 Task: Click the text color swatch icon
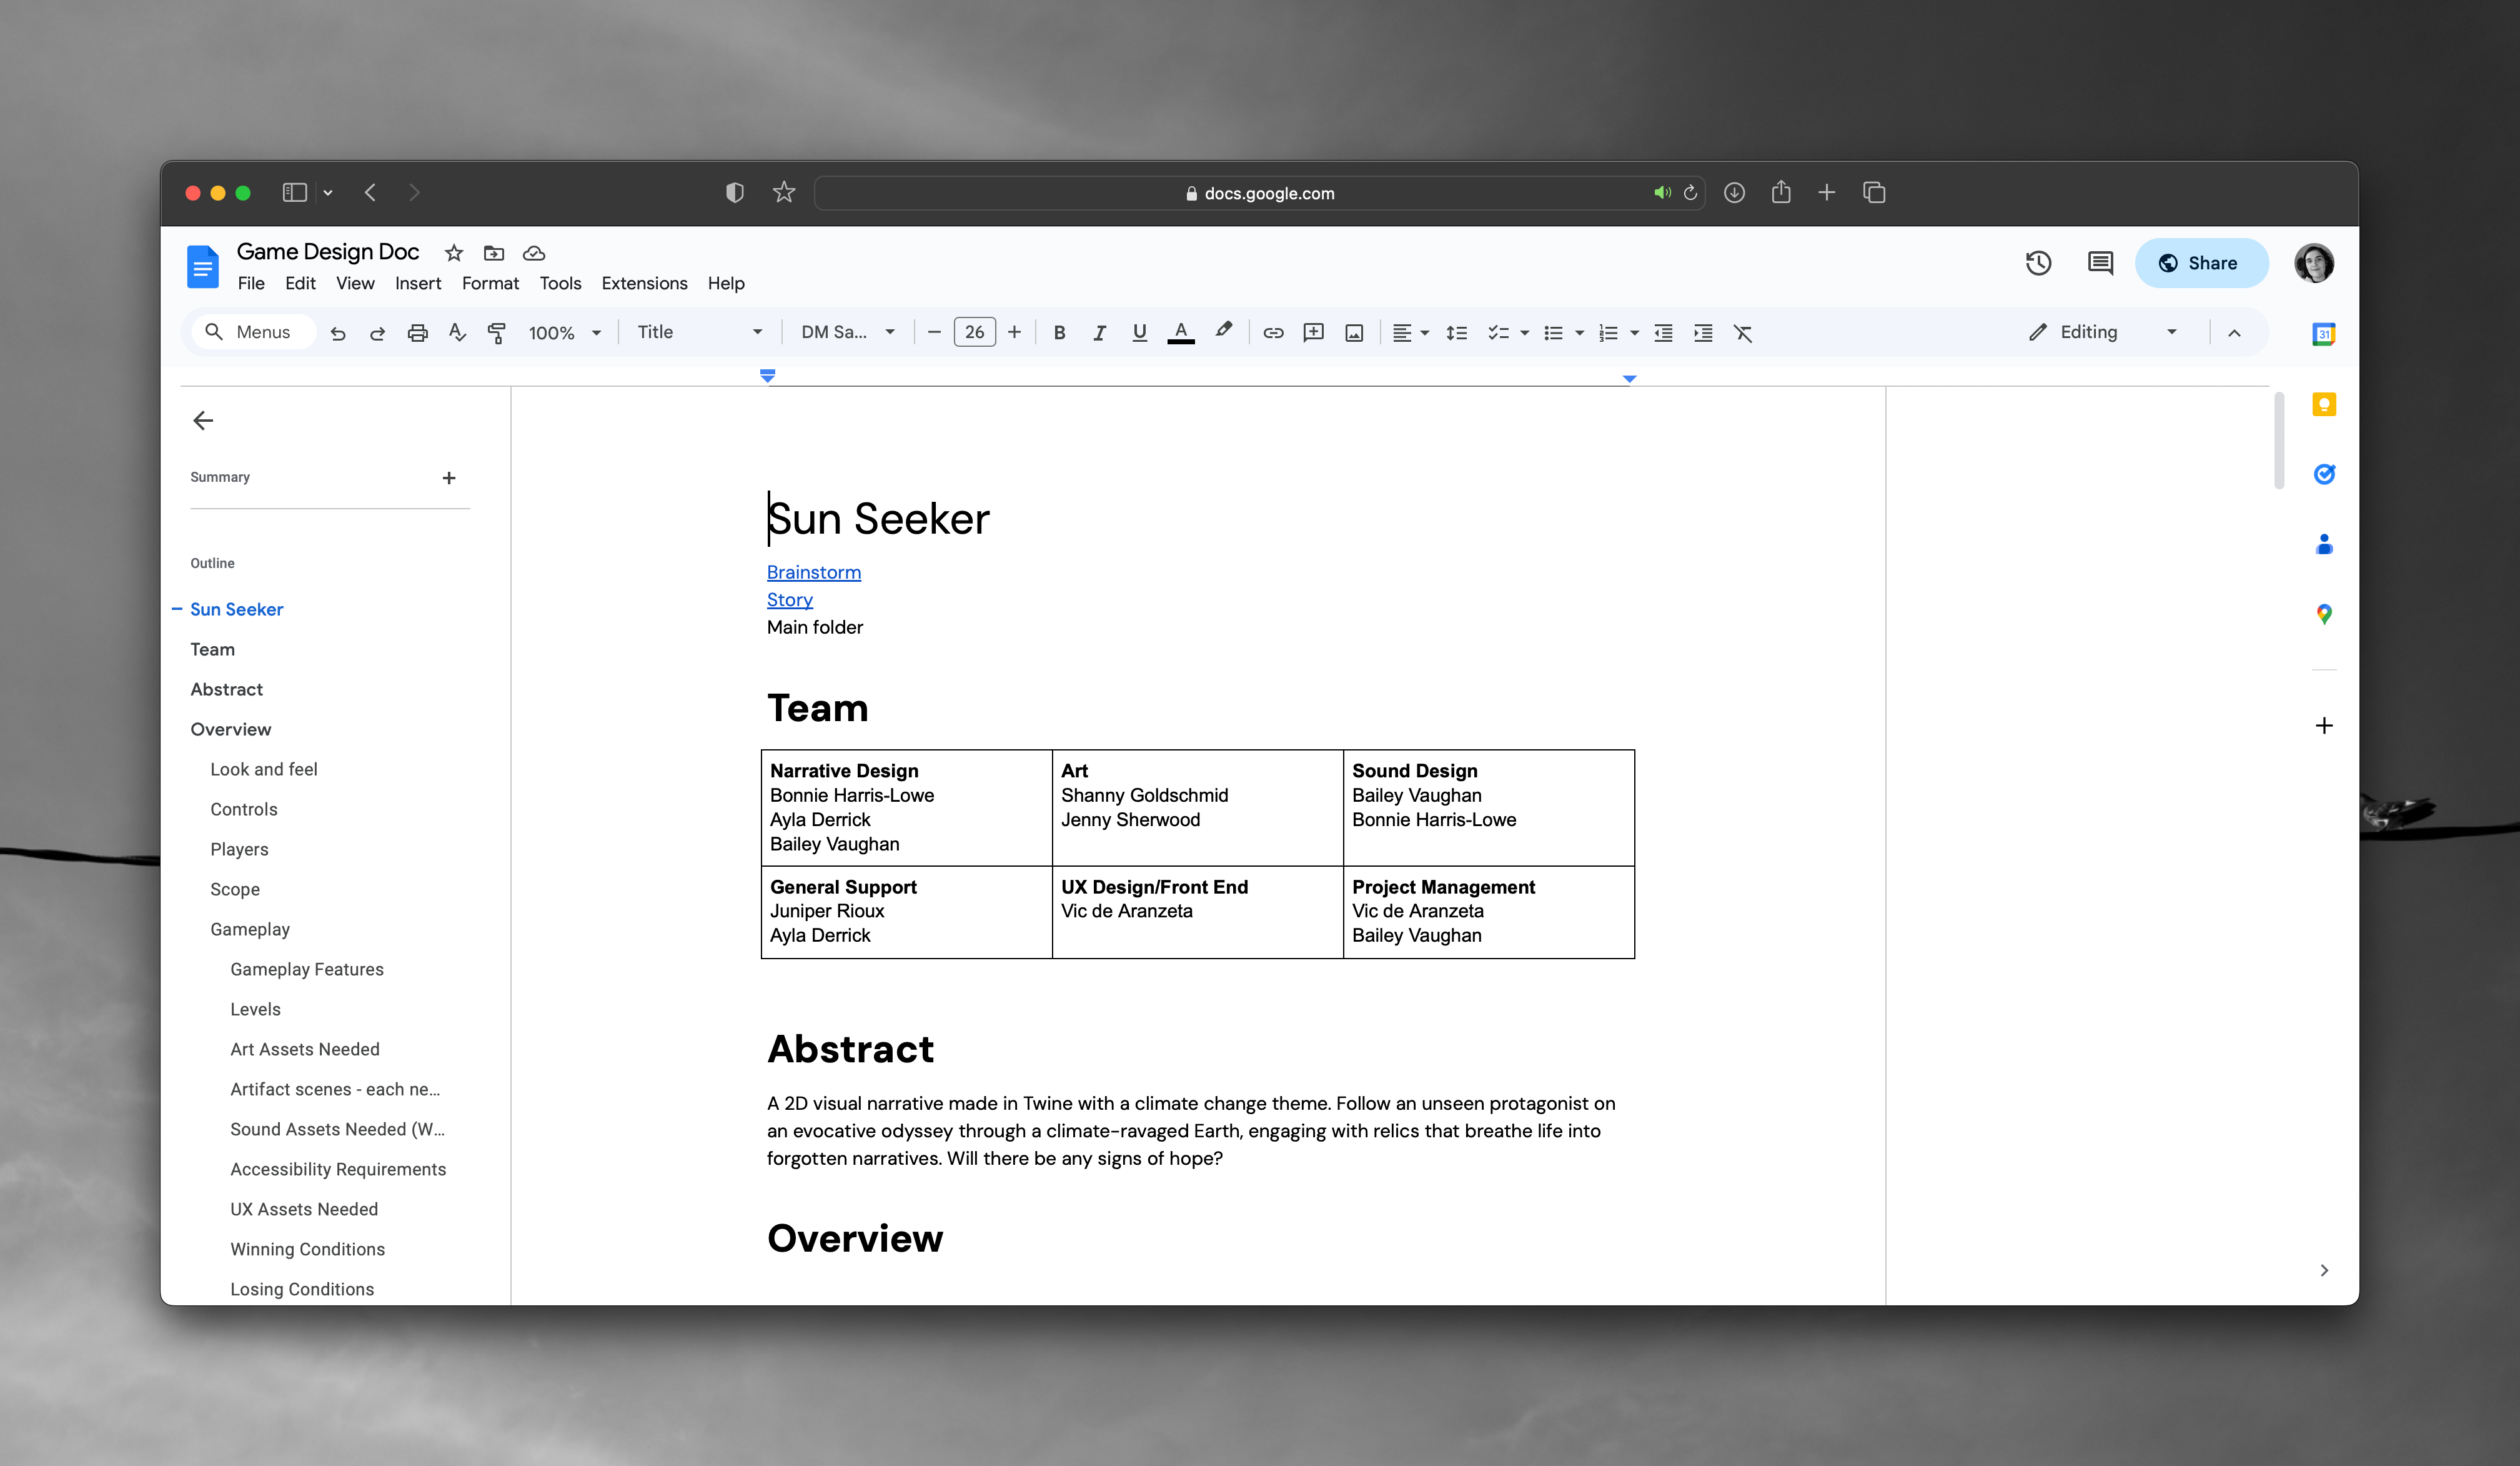click(1180, 332)
